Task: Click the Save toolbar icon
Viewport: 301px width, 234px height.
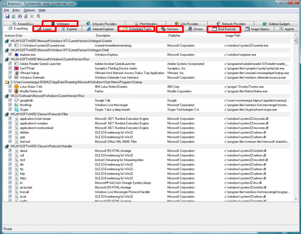Action: click(x=7, y=16)
